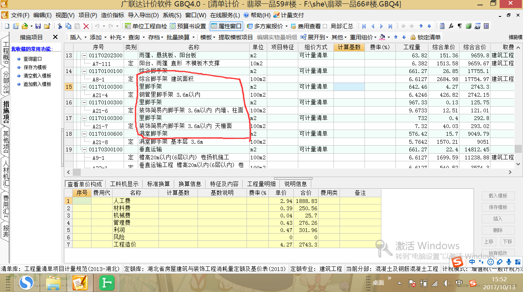The image size is (523, 292).
Task: Click the New file icon
Action: click(7, 26)
